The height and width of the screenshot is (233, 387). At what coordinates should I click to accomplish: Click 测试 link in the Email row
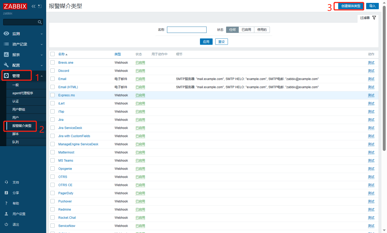pyautogui.click(x=371, y=79)
